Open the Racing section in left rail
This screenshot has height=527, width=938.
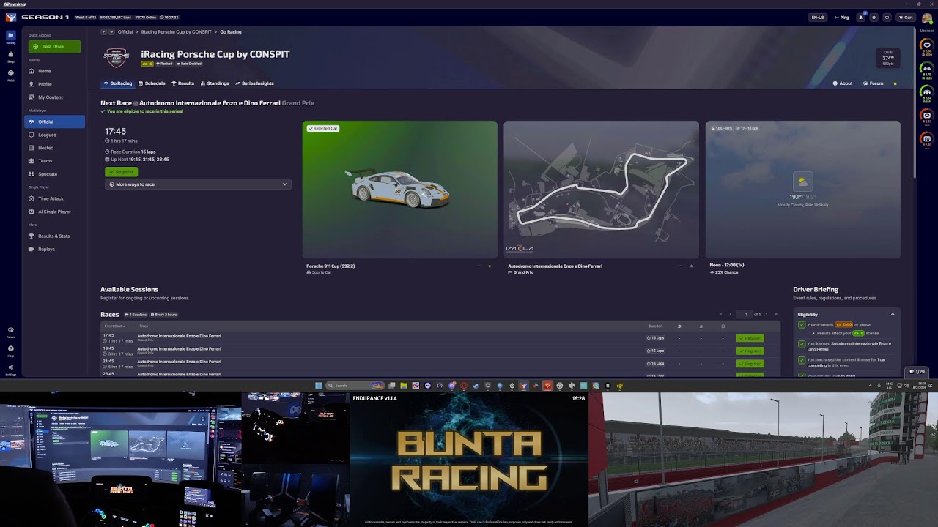point(10,37)
